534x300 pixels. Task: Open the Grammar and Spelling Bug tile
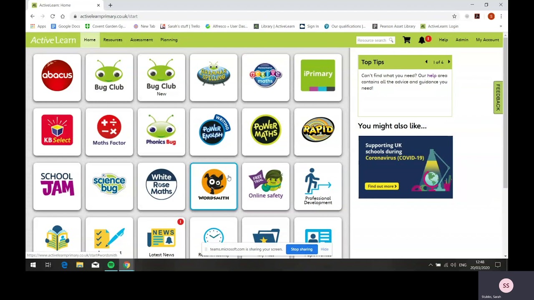(214, 77)
